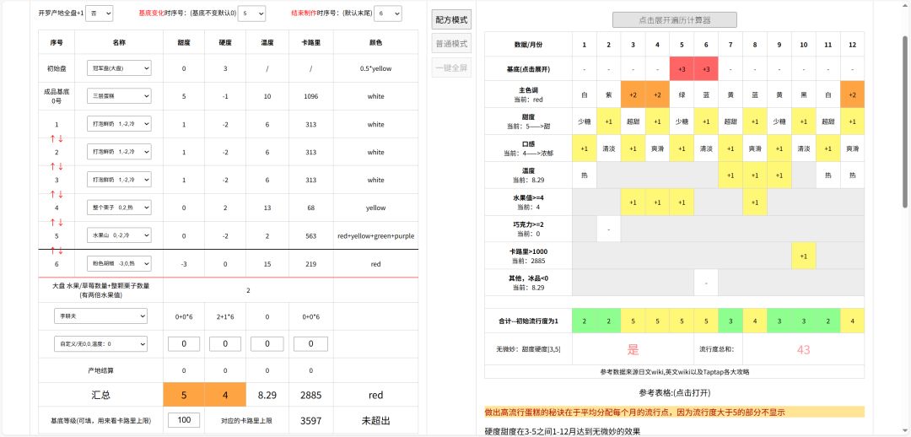Viewport: 911px width, 437px height.
Task: Click the up arrow between rows 3 and 4
Action: (x=52, y=194)
